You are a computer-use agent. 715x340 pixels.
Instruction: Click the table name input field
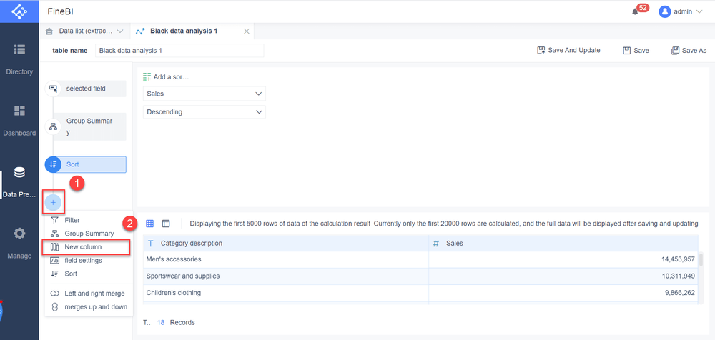tap(179, 51)
